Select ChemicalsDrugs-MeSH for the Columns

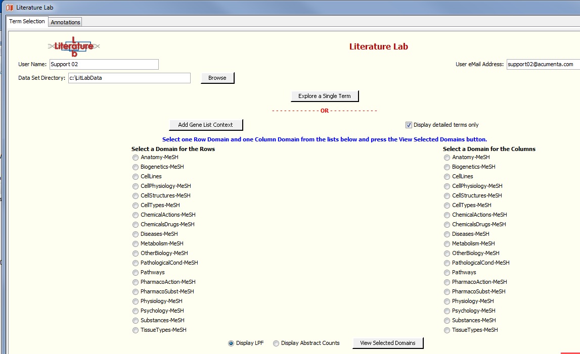[447, 225]
